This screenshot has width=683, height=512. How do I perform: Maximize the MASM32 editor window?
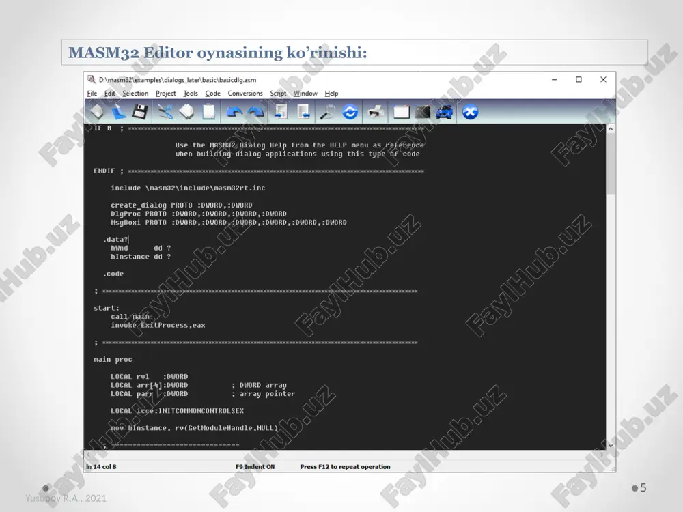[x=579, y=80]
